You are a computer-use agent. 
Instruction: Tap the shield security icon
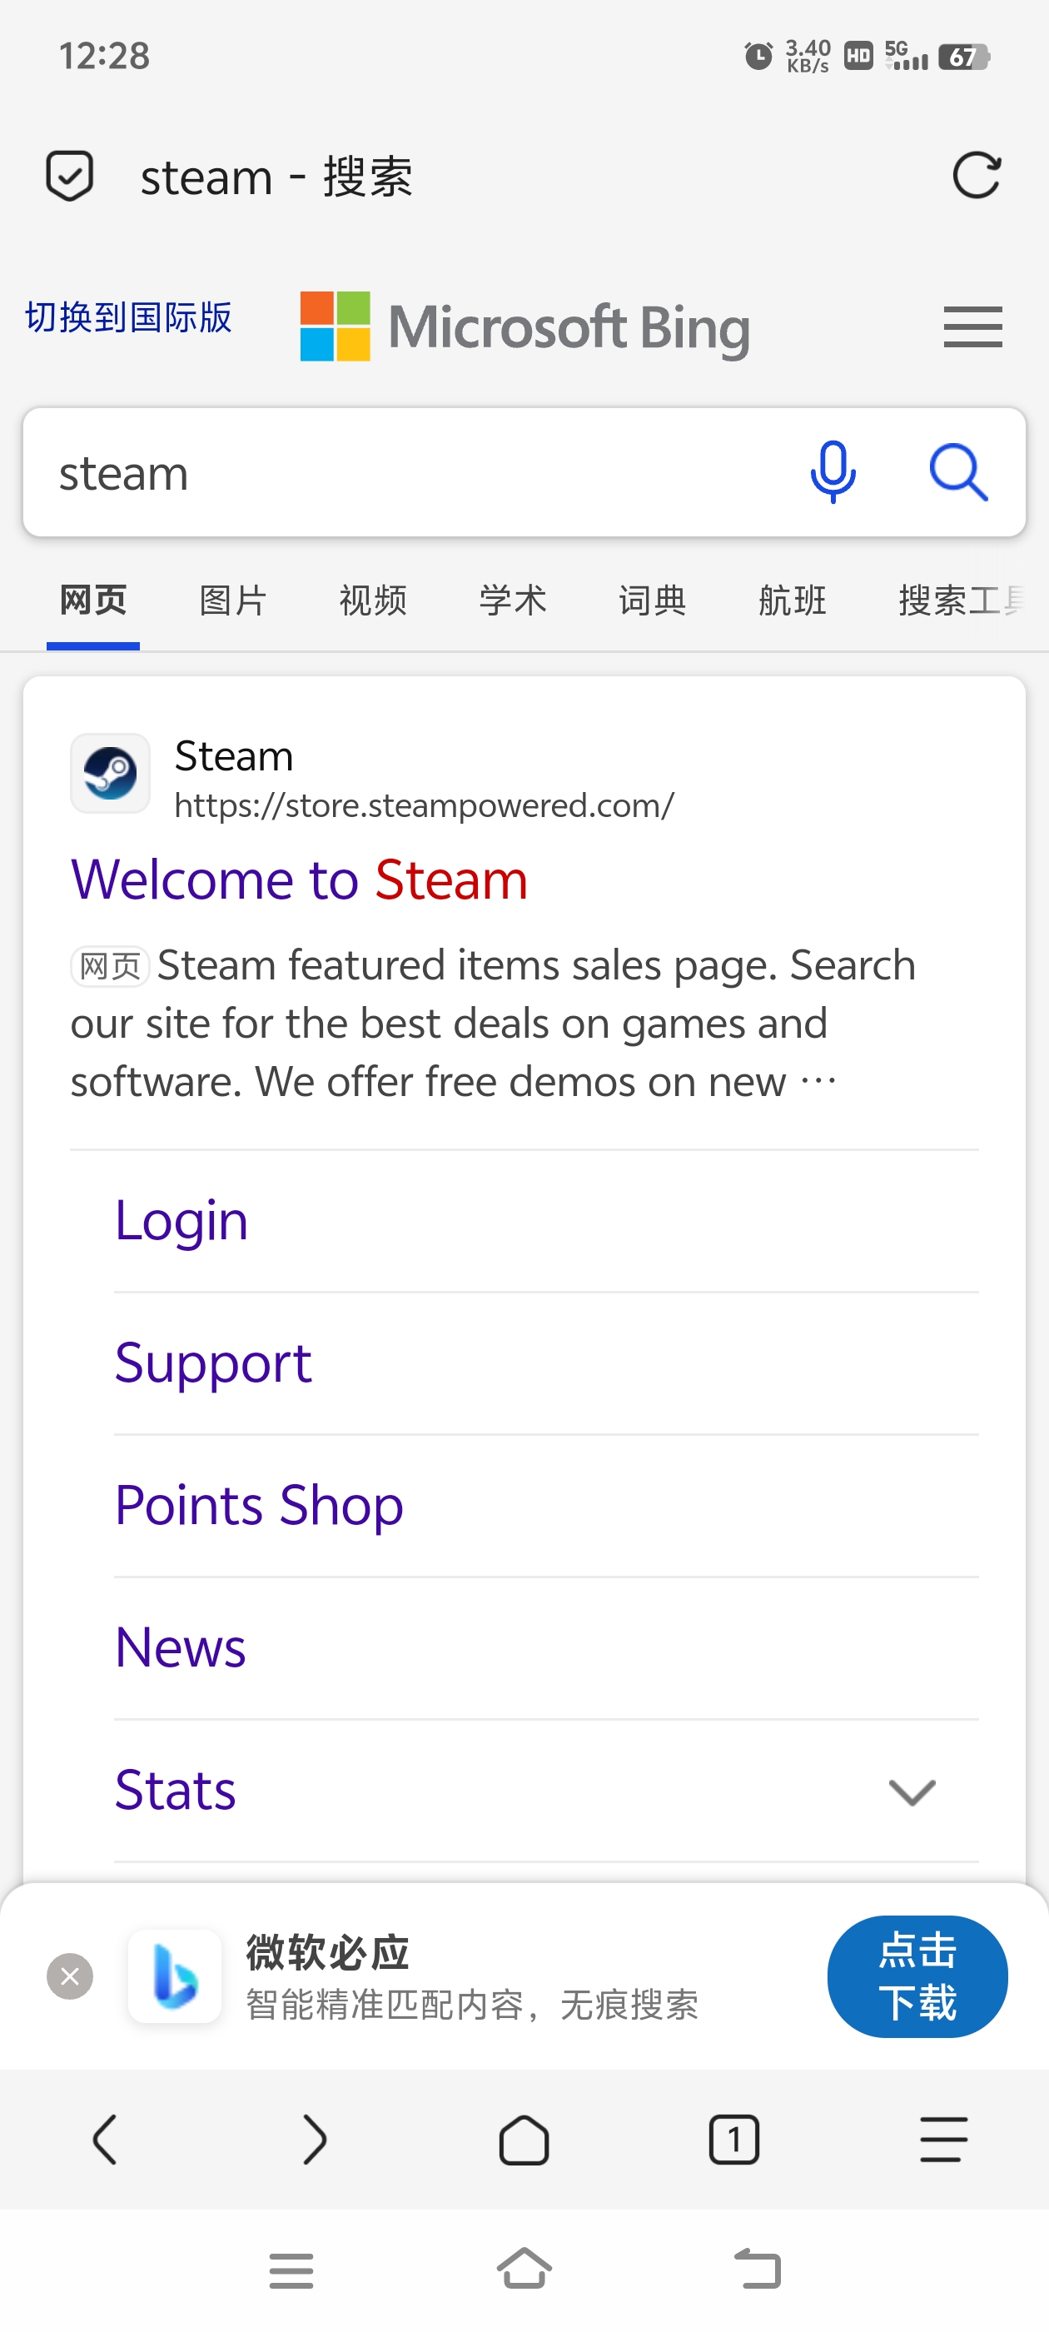pos(70,176)
